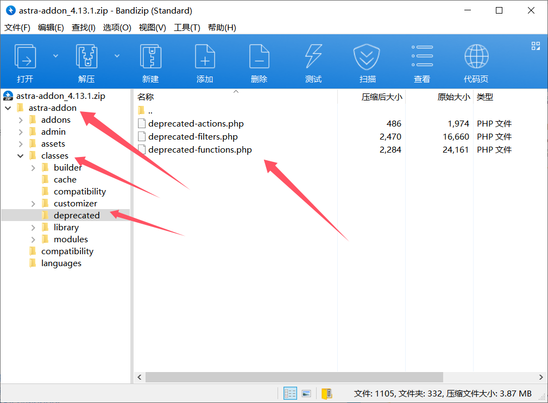
Task: Expand the assets folder node
Action: click(21, 144)
